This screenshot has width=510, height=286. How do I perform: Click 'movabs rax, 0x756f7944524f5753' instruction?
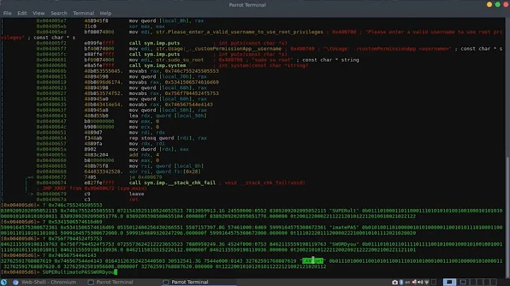pos(174,93)
